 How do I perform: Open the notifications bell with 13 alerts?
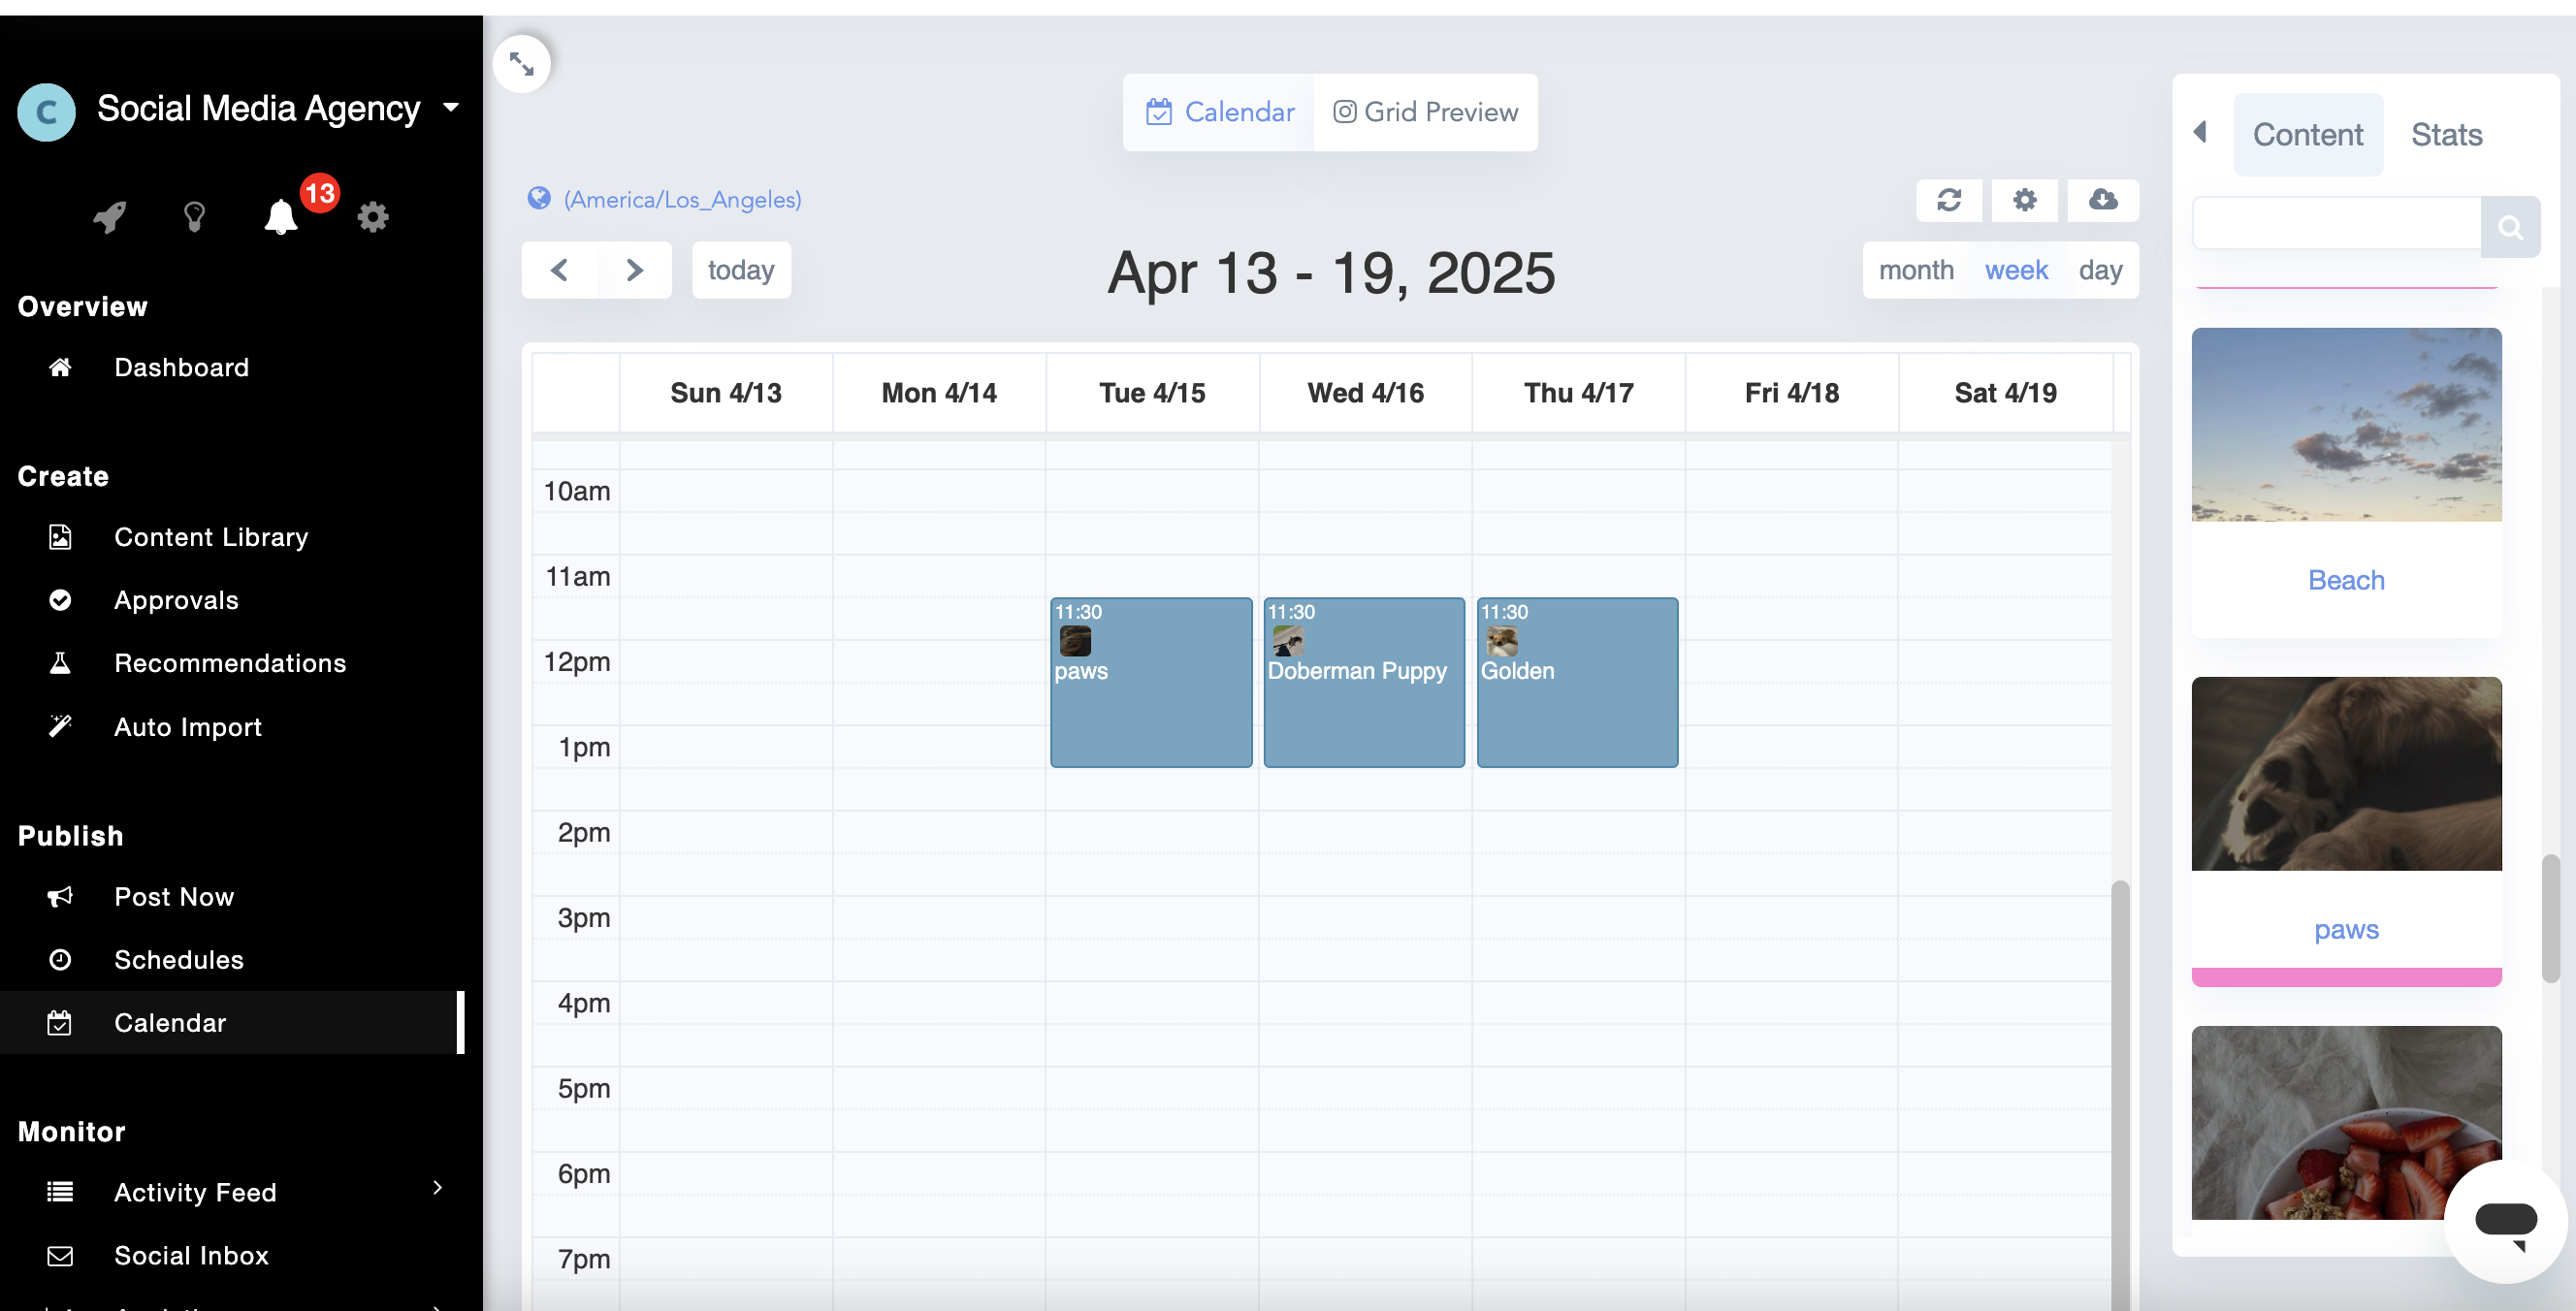(281, 218)
